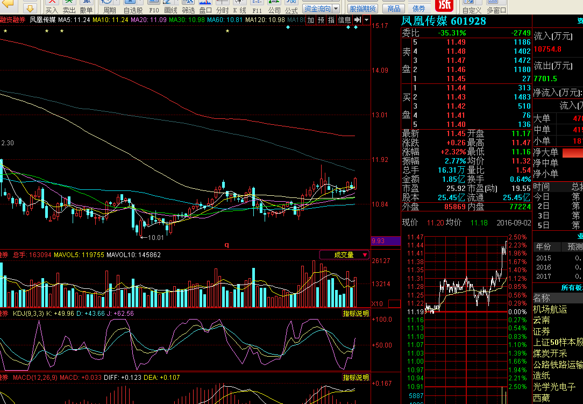583x404 pixels.
Task: Switch to K线 candlestick chart icon
Action: pyautogui.click(x=239, y=6)
